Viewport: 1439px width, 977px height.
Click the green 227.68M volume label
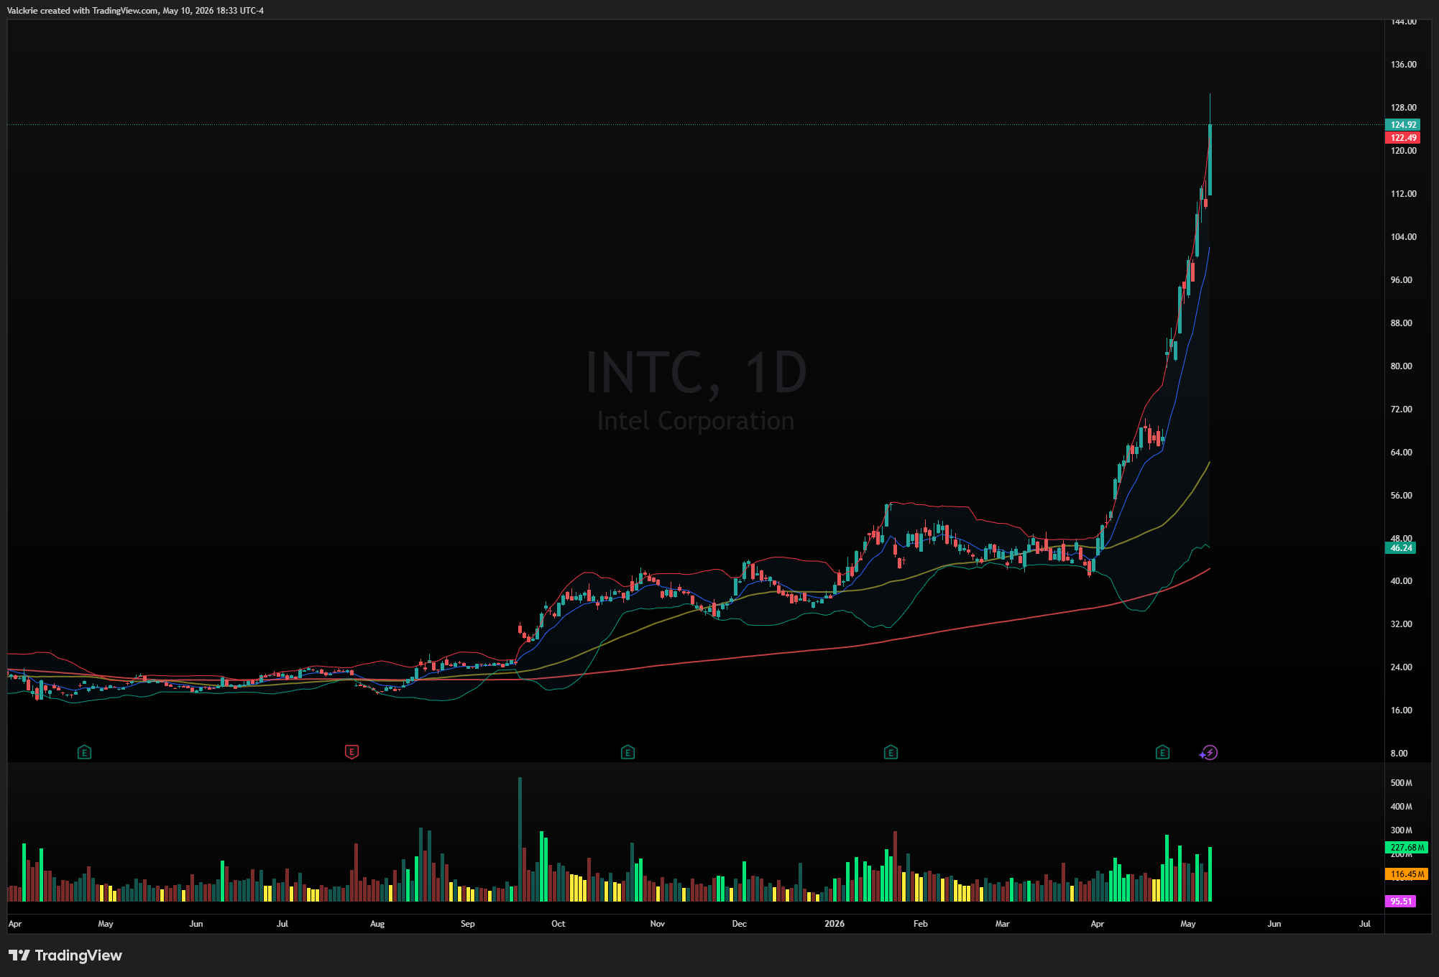[1406, 848]
